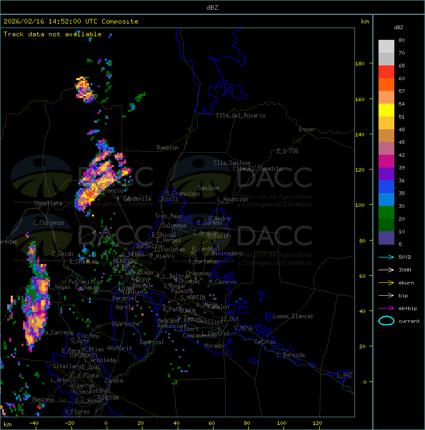Viewport: 425px width, 430px height.
Task: Pick the green 30 dBZ legend swatch
Action: (x=386, y=212)
